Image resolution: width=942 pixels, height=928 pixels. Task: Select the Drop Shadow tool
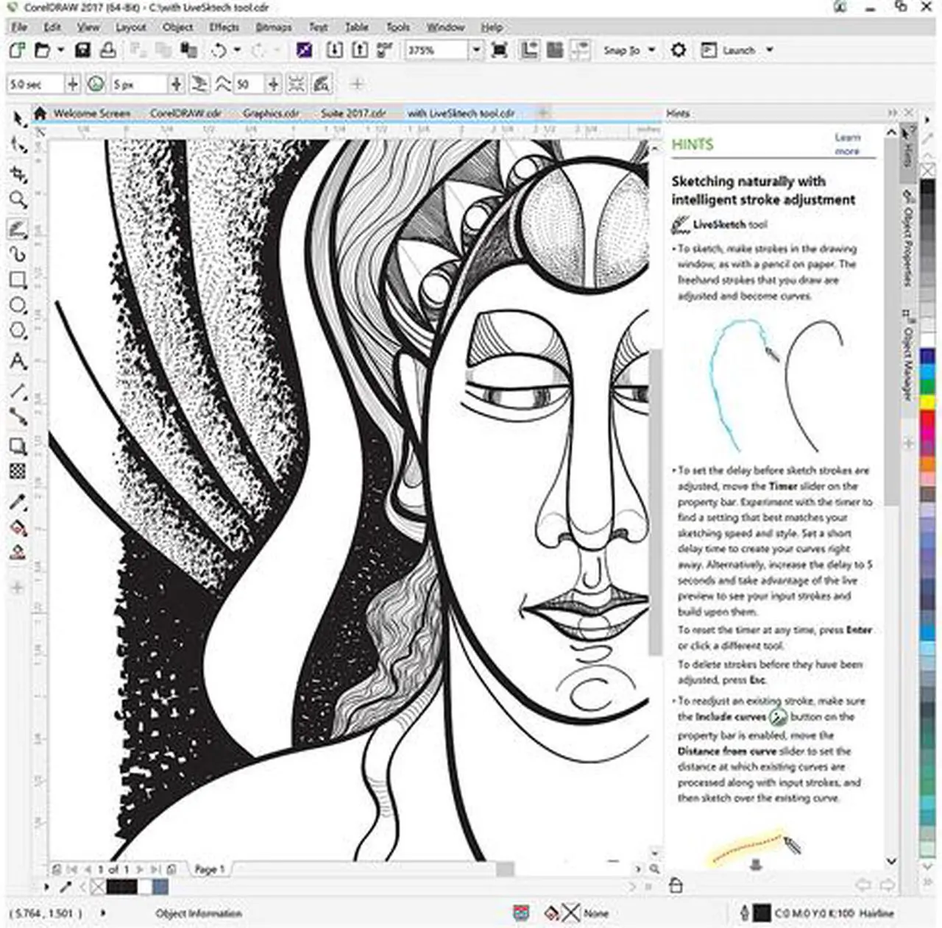[x=18, y=446]
